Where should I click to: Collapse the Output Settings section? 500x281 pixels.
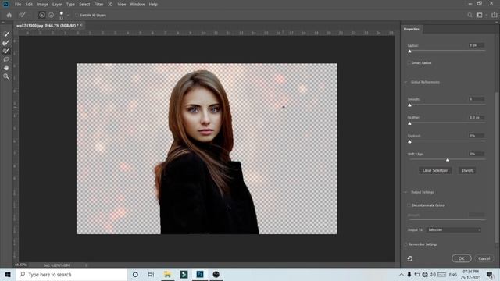pos(405,192)
